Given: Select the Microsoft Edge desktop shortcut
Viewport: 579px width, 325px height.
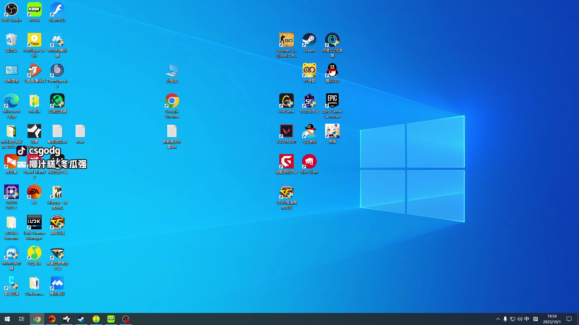Looking at the screenshot, I should pos(11,106).
